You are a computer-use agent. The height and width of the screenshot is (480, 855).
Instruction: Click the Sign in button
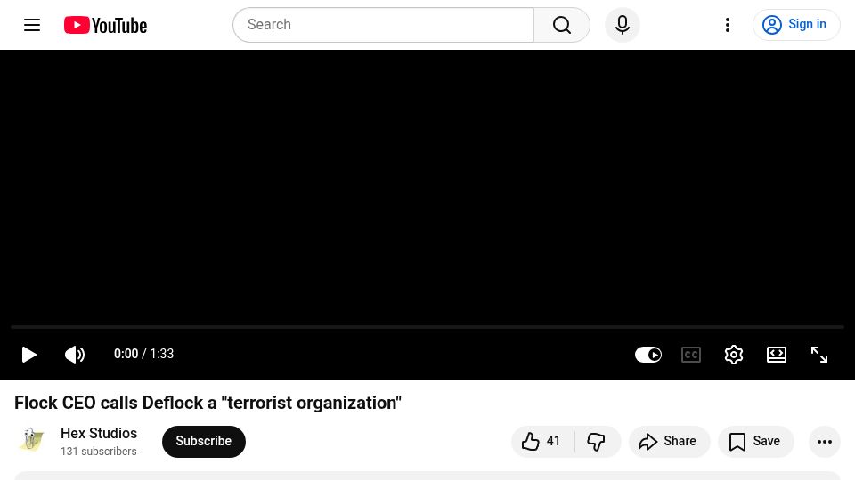(796, 25)
